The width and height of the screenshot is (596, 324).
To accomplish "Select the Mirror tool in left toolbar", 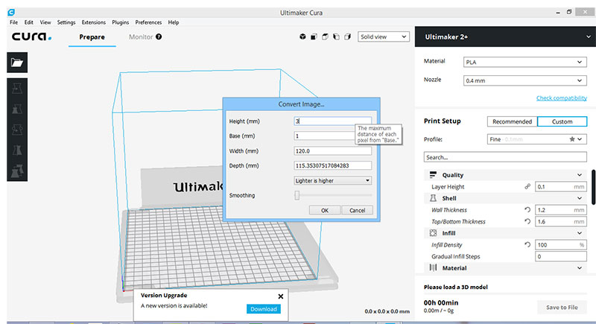I will 17,150.
